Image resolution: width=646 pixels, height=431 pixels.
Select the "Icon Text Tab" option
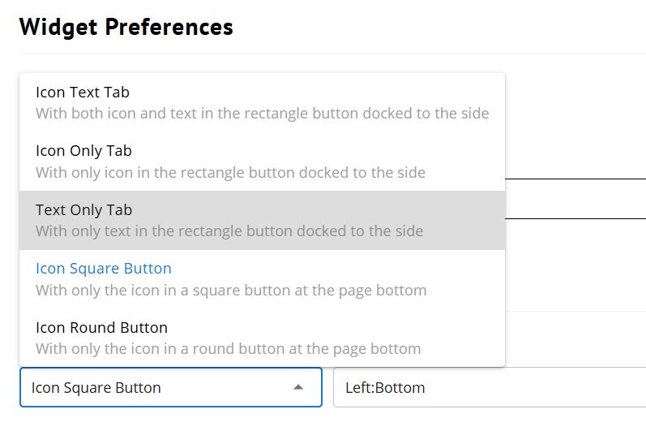(x=83, y=93)
